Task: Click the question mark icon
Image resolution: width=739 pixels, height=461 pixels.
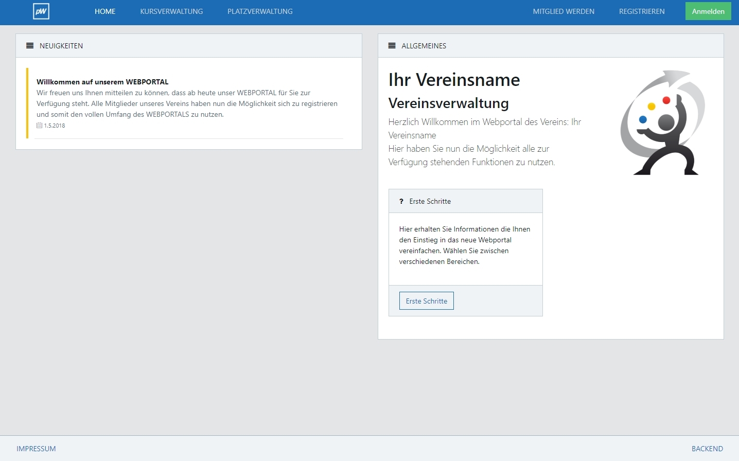Action: (x=401, y=201)
